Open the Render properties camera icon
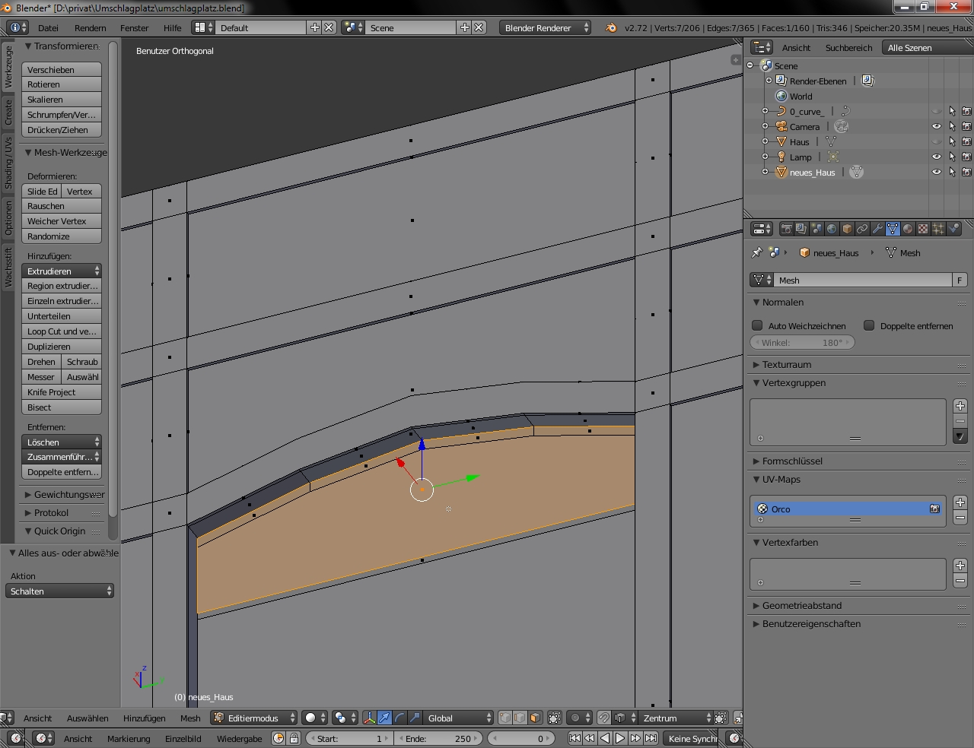The image size is (974, 748). tap(786, 229)
